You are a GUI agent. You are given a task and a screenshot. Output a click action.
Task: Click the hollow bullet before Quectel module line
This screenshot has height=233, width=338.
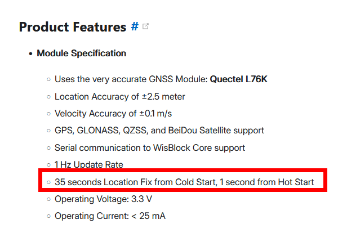[x=49, y=79]
